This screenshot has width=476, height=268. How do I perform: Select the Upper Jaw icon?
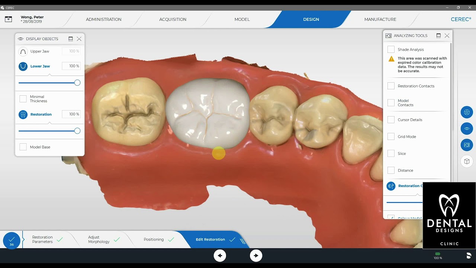23,51
